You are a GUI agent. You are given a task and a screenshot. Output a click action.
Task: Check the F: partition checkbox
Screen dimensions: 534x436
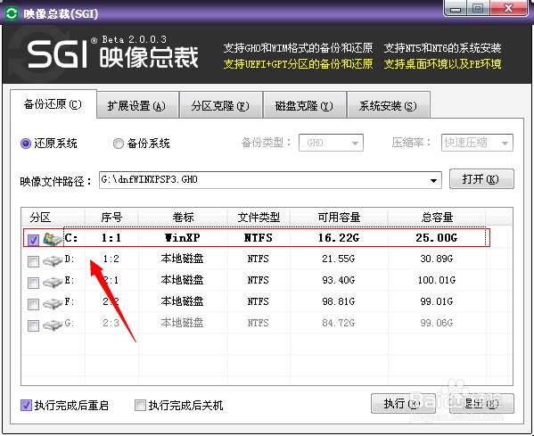pos(33,304)
